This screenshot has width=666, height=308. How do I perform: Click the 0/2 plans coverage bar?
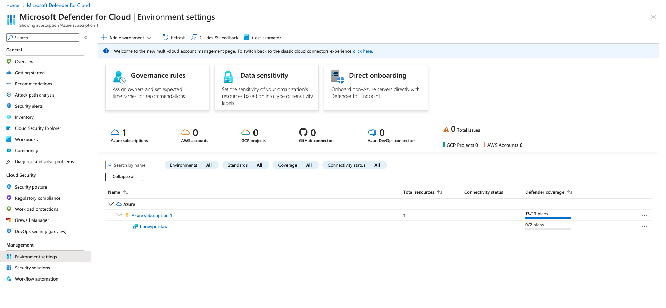tap(548, 228)
